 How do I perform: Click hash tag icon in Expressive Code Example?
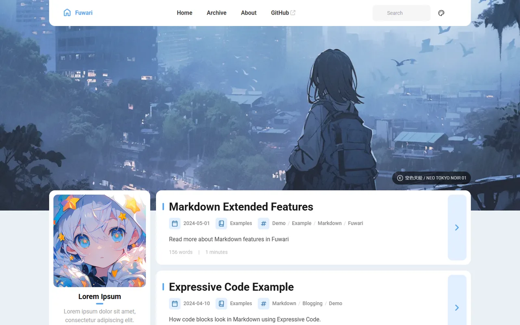[x=264, y=303]
